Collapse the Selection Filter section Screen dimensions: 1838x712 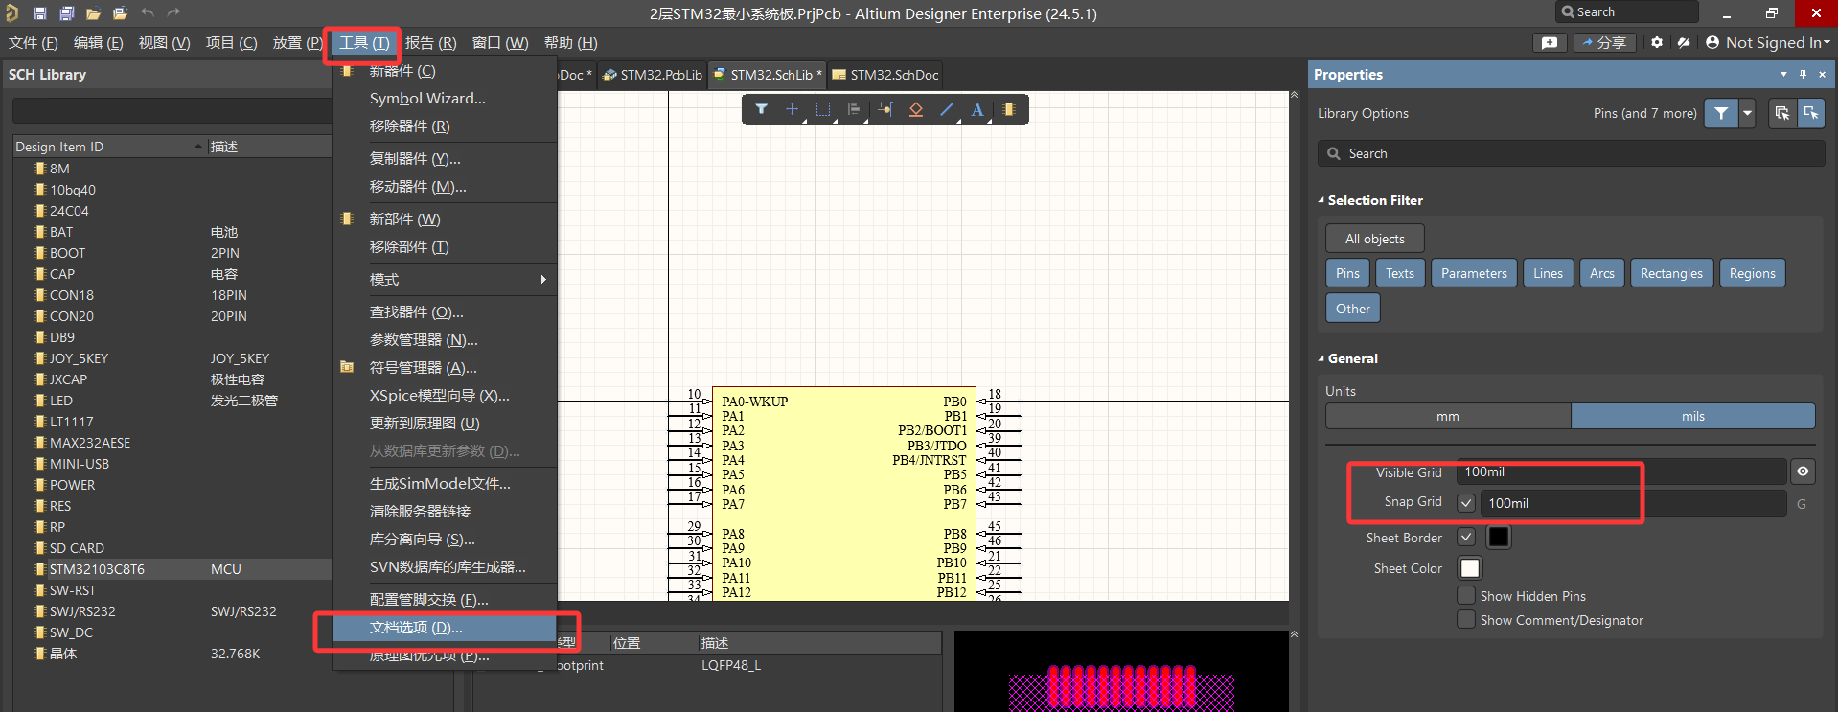point(1321,200)
